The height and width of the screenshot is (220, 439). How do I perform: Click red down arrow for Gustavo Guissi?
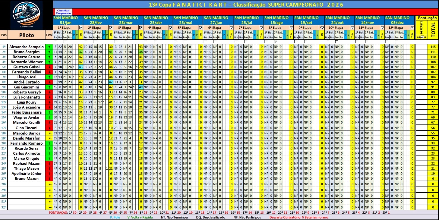(x=49, y=67)
